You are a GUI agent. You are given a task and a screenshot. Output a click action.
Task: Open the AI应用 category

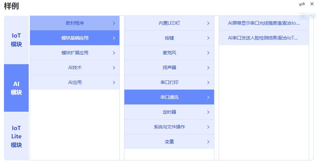tap(75, 82)
